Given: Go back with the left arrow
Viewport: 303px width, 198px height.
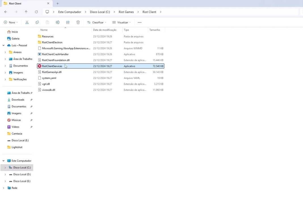Looking at the screenshot, I should (x=6, y=12).
